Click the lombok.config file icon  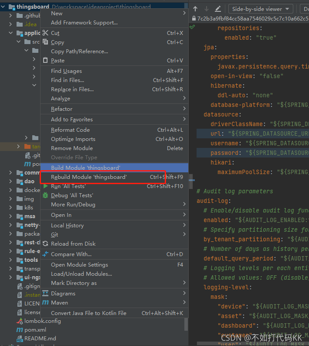tap(20, 321)
